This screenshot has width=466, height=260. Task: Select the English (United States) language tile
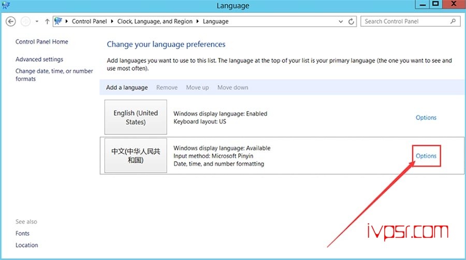[x=136, y=117]
